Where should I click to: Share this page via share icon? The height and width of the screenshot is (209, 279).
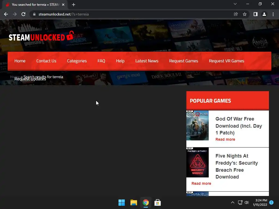[236, 14]
